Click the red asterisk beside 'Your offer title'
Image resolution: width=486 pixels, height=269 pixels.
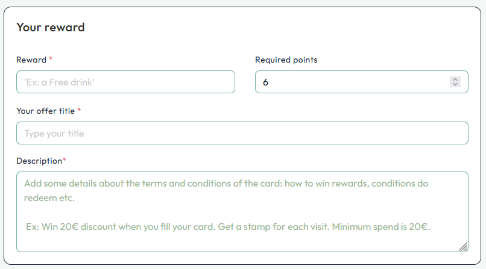[79, 110]
